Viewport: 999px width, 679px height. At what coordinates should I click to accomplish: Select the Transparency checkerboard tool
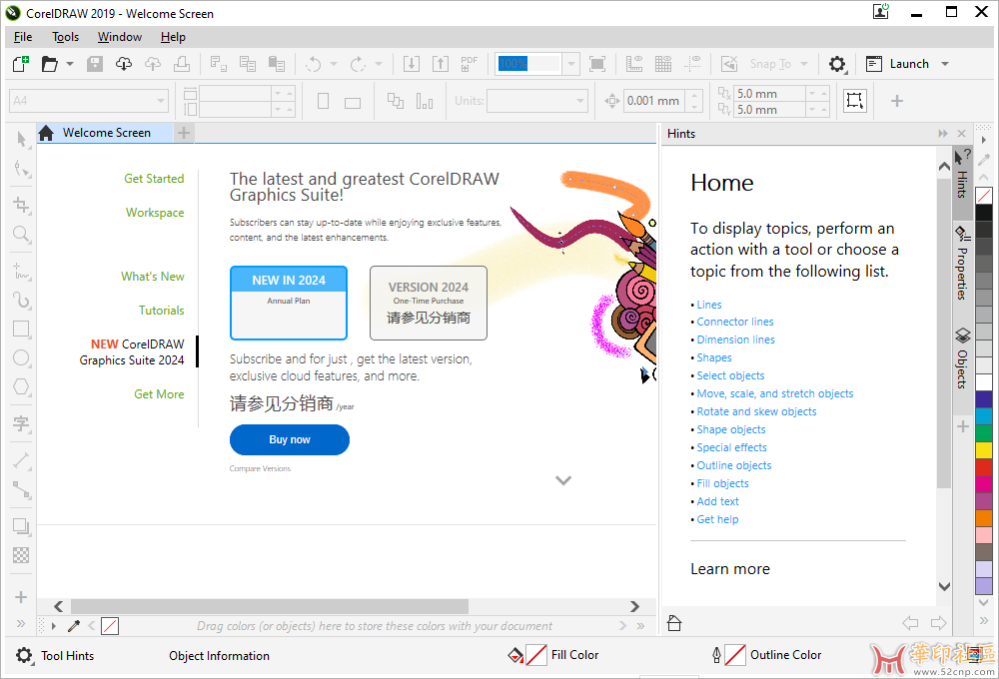[x=21, y=555]
